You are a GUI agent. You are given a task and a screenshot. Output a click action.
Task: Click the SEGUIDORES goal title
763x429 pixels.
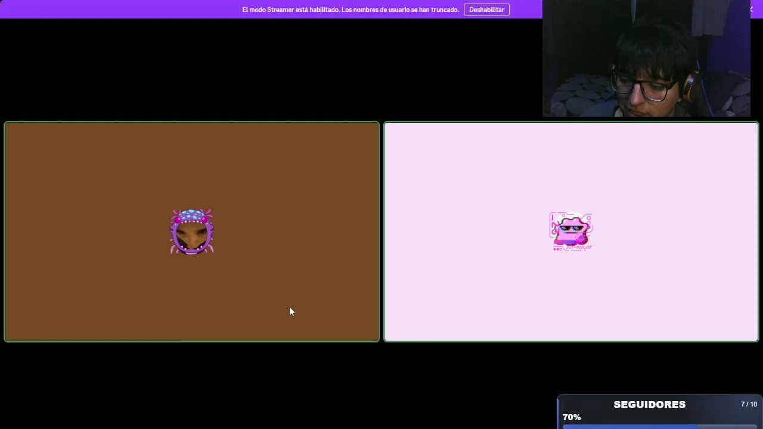click(650, 405)
